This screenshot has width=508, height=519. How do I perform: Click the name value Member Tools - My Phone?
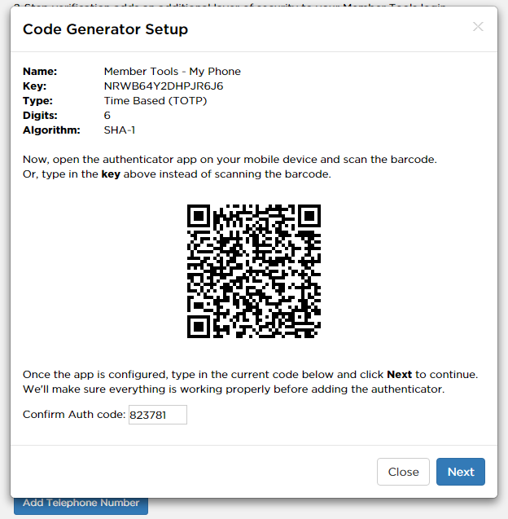(173, 72)
